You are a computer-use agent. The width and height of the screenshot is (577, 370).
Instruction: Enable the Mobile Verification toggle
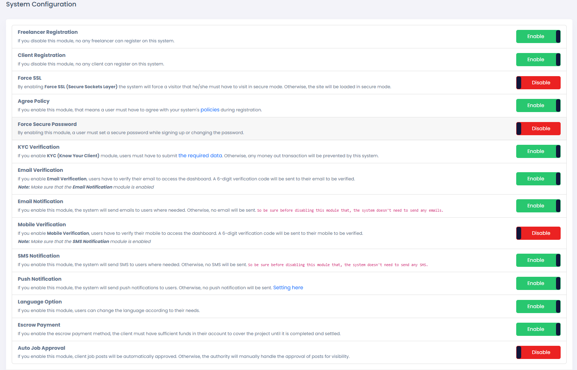[x=538, y=233]
